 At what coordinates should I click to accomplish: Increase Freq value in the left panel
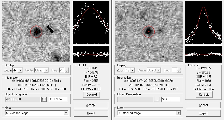click(x=67, y=69)
